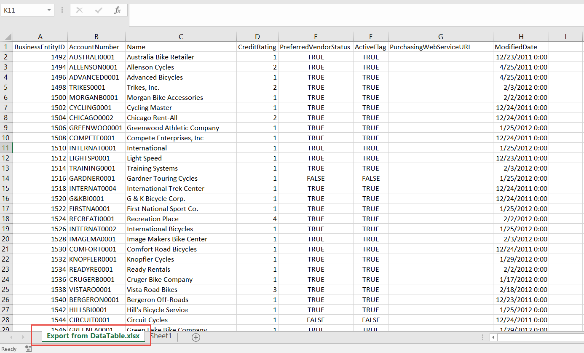The height and width of the screenshot is (353, 584).
Task: Click in the formula bar input area
Action: 356,15
